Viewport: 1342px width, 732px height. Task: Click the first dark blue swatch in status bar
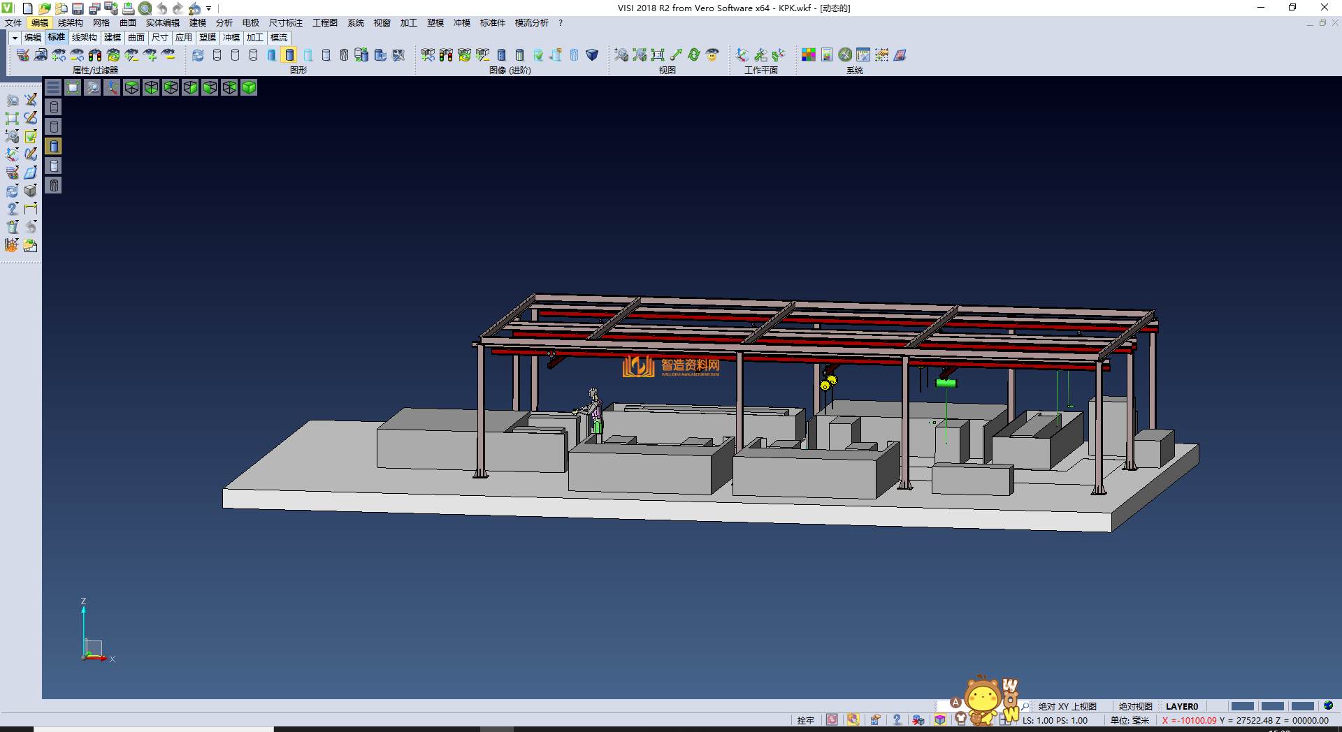[1241, 706]
